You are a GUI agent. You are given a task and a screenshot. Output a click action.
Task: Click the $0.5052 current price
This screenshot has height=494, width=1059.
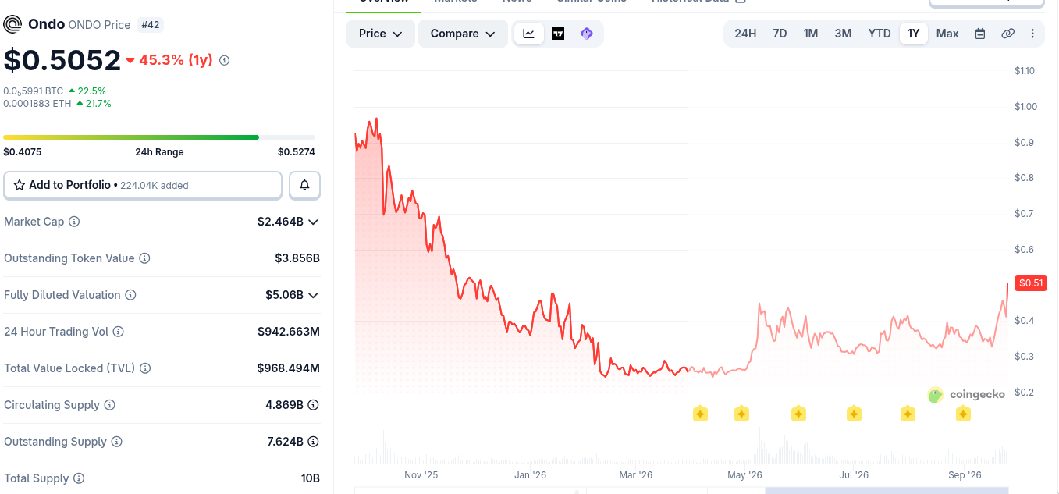click(62, 60)
